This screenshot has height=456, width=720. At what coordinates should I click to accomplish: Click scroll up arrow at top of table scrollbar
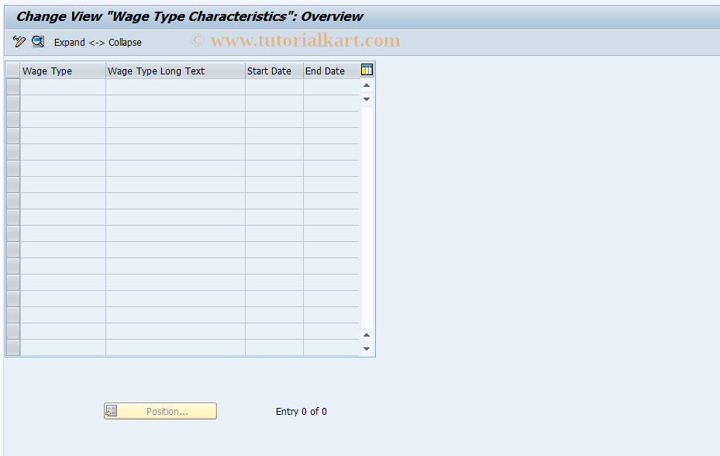coord(367,85)
